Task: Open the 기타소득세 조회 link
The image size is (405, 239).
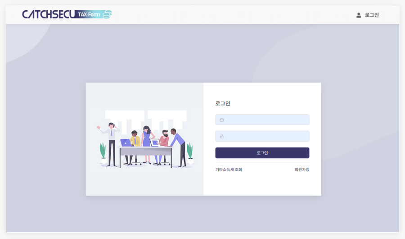Action: 229,169
